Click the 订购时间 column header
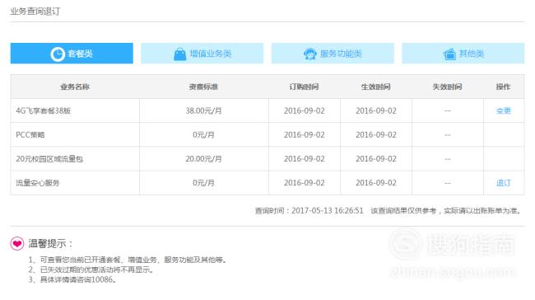This screenshot has height=300, width=535. (304, 87)
